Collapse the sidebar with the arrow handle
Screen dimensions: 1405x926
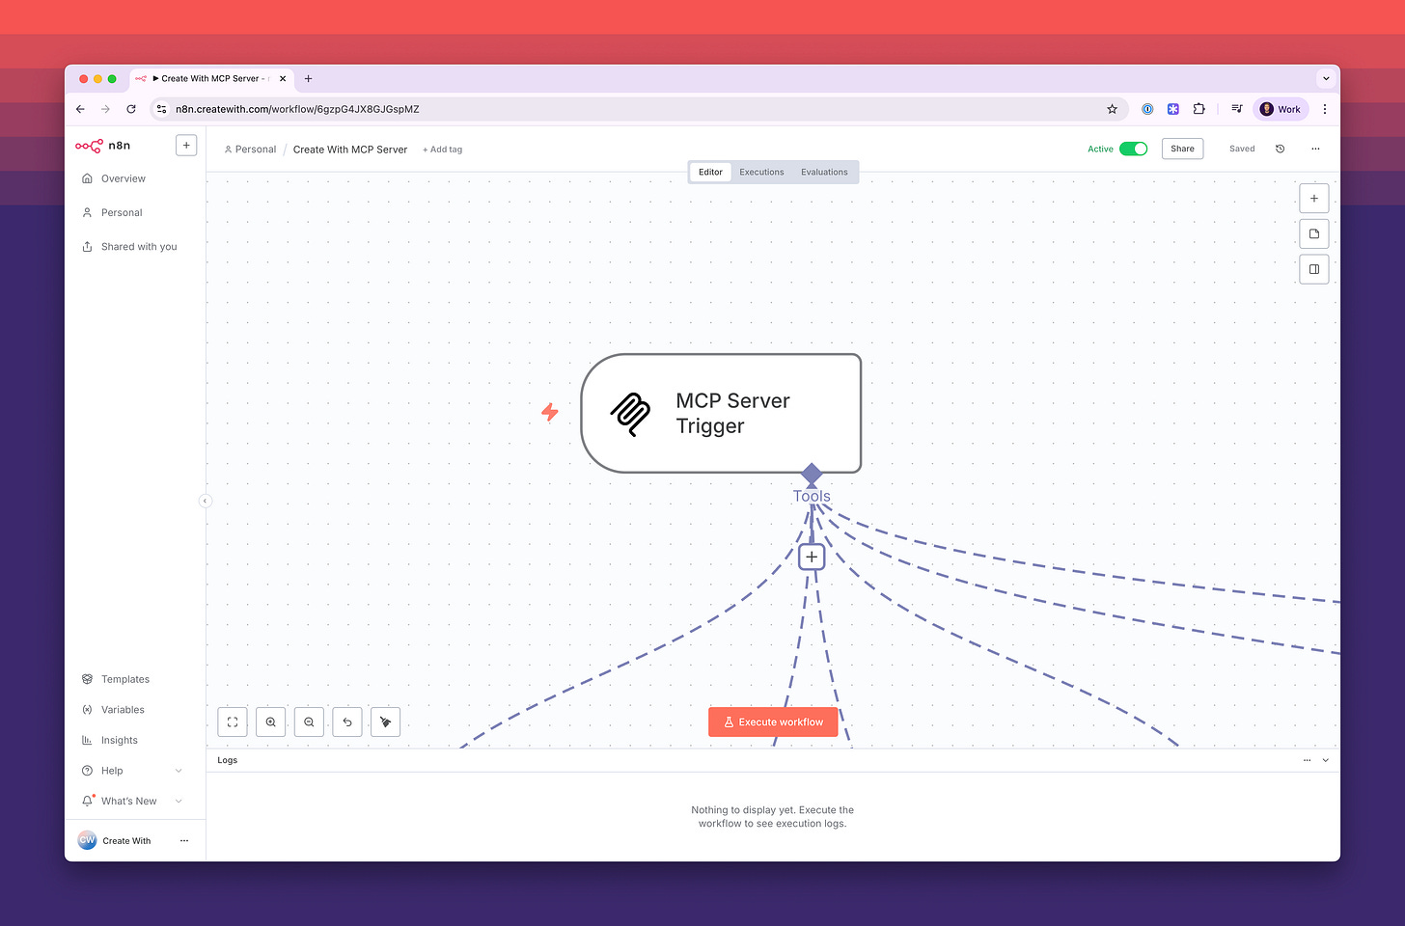click(x=205, y=501)
